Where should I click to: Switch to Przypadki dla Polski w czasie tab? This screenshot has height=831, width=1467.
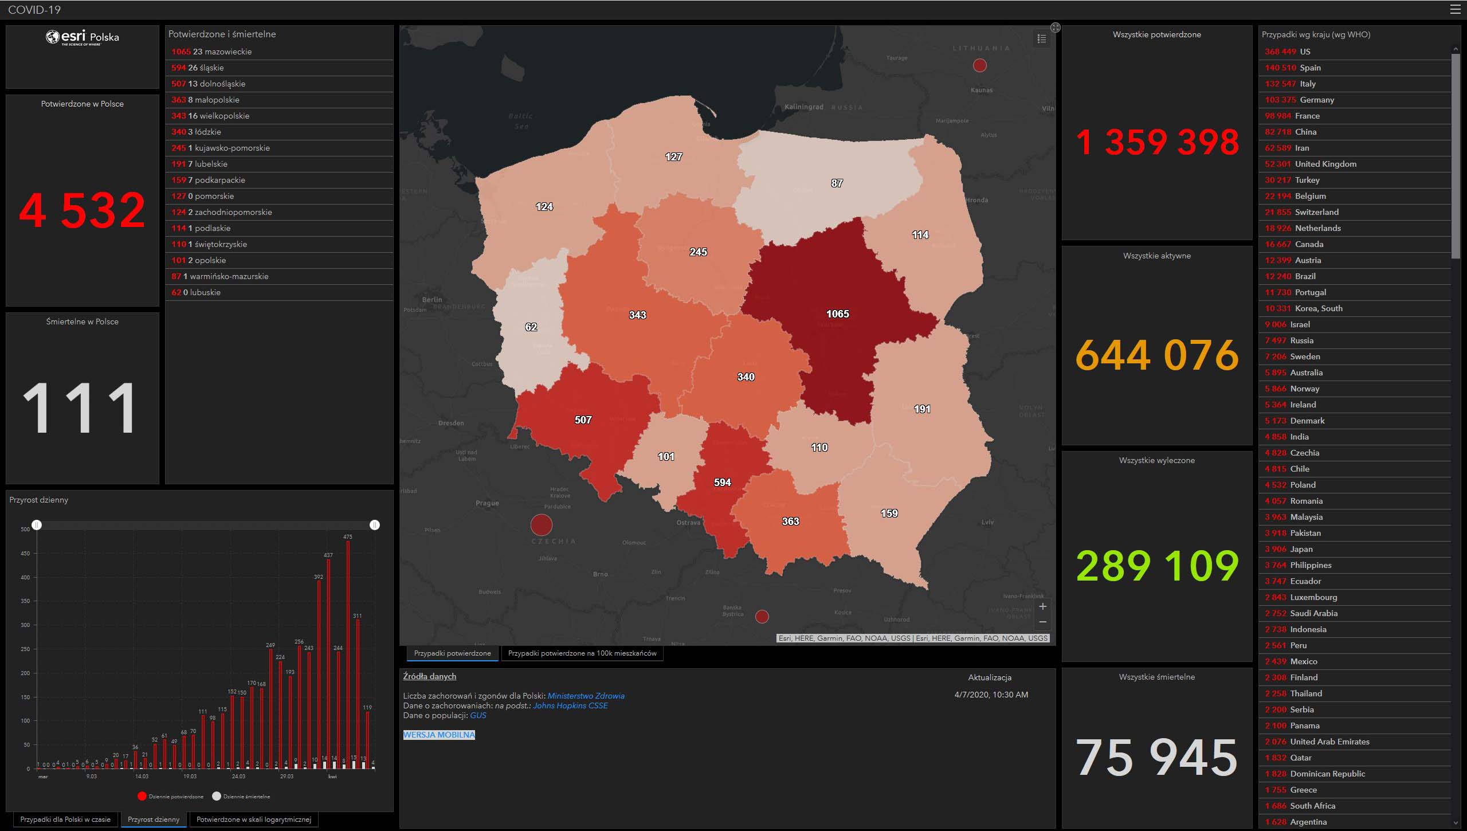point(65,820)
